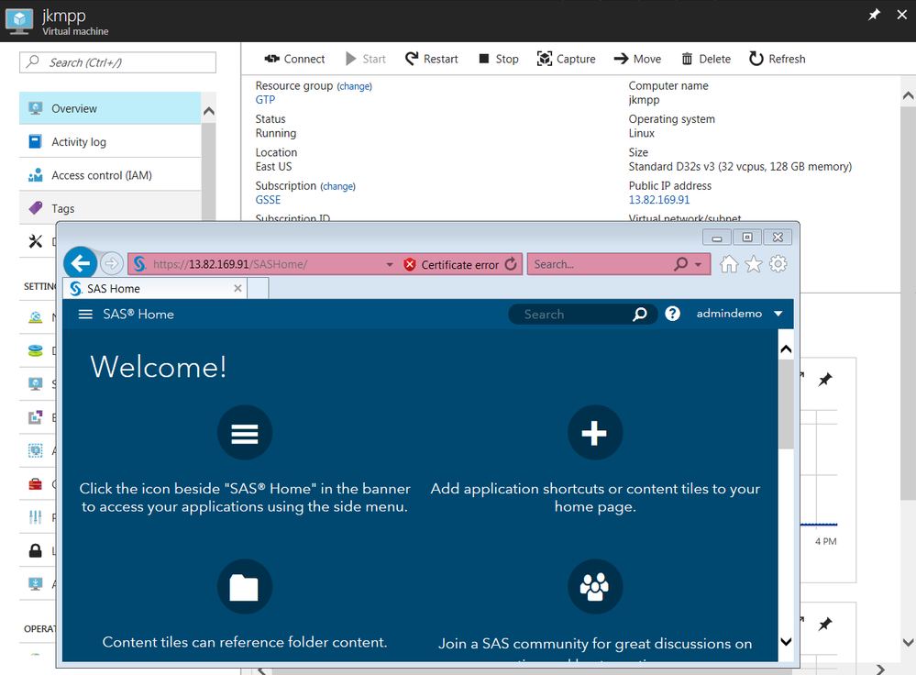Click the browser address bar URL
Image resolution: width=916 pixels, height=675 pixels.
point(230,264)
